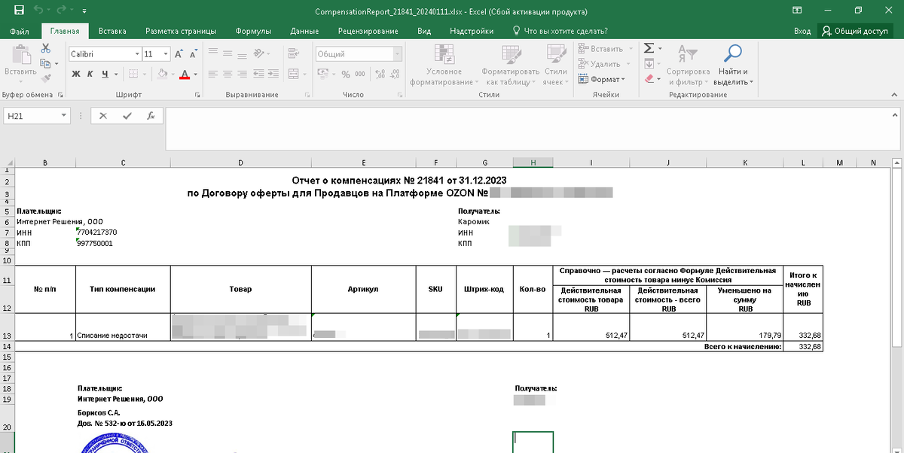
Task: Open the Файл tab
Action: (20, 31)
